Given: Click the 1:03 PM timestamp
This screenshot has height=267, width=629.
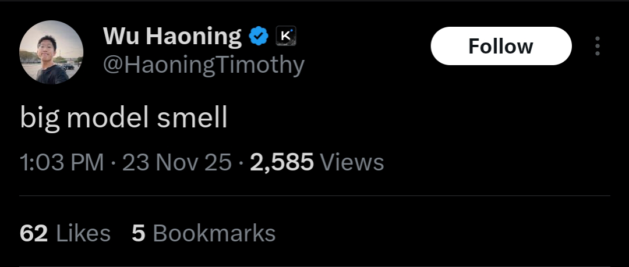Looking at the screenshot, I should (x=62, y=162).
